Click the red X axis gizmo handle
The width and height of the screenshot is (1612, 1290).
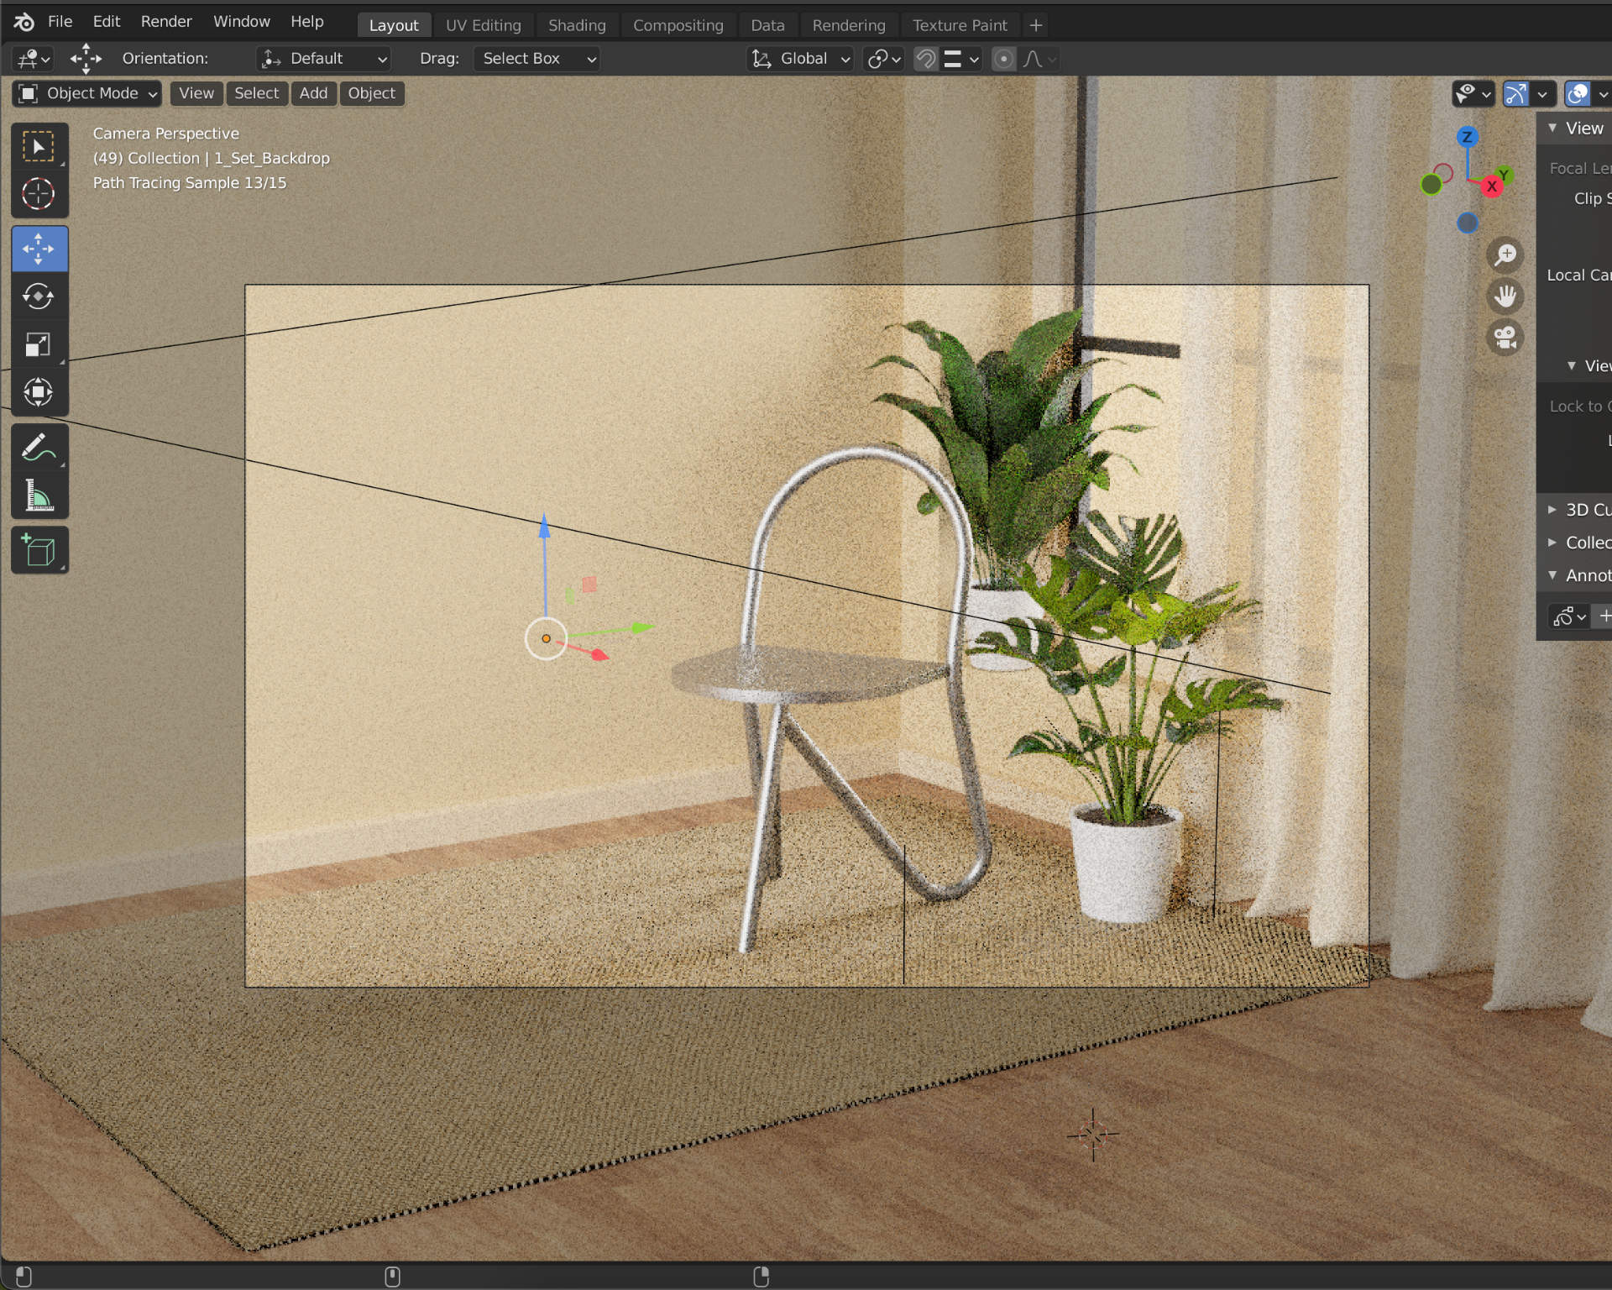1492,186
